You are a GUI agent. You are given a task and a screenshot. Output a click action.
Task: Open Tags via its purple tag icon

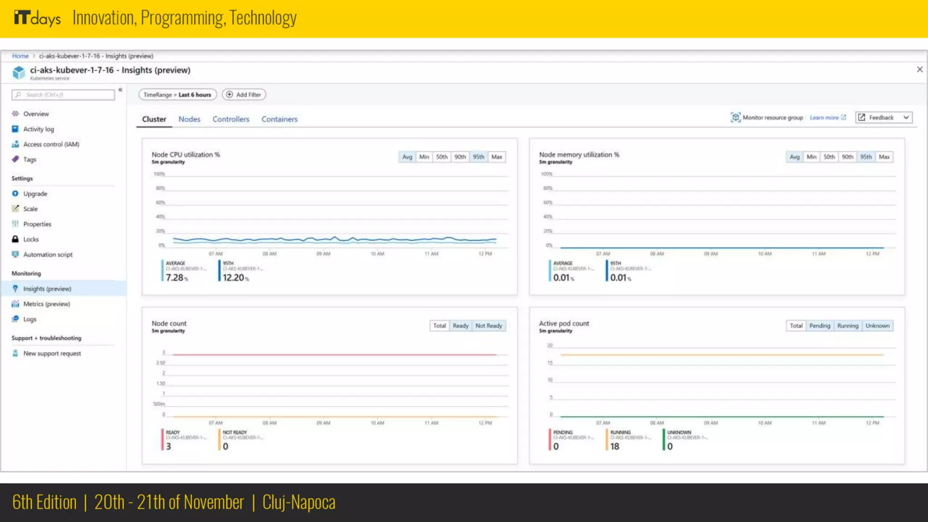click(x=15, y=159)
